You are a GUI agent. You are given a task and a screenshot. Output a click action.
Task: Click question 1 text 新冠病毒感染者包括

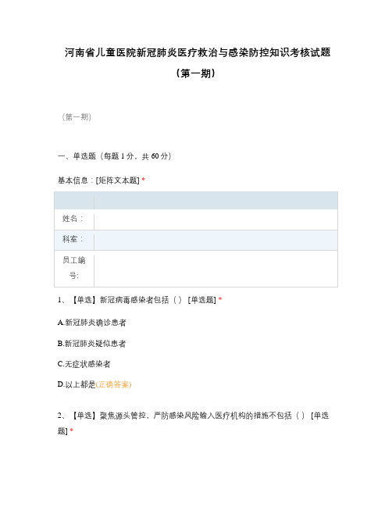pos(134,300)
